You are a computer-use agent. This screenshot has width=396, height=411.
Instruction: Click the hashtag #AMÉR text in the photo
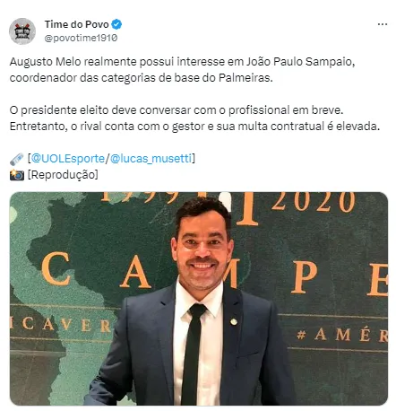tap(342, 335)
